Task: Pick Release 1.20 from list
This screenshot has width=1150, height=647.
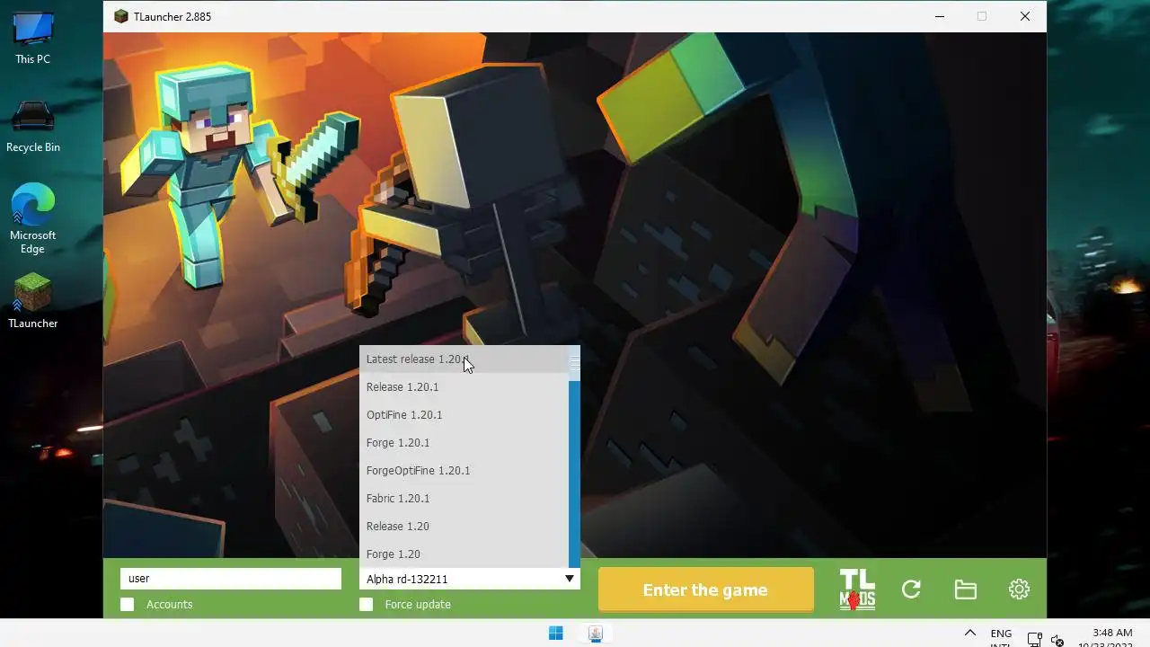Action: click(x=464, y=527)
